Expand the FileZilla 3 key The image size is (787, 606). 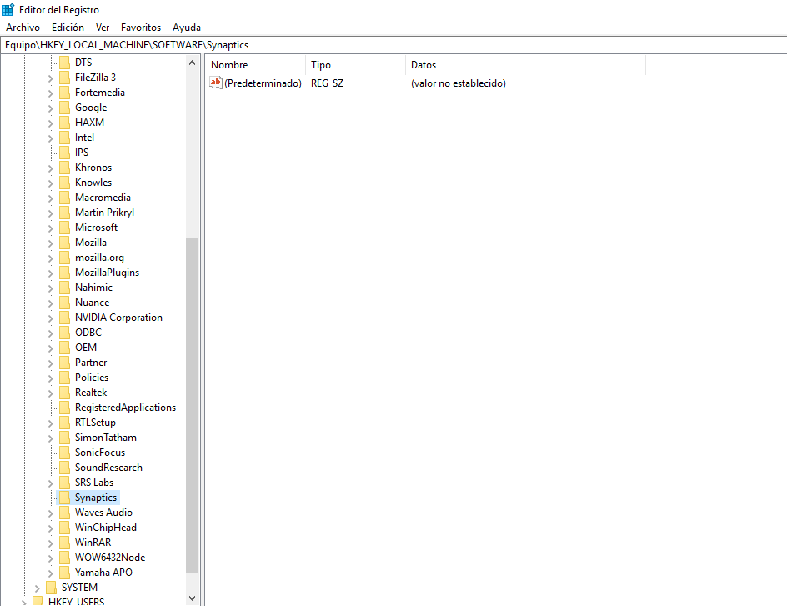point(50,78)
